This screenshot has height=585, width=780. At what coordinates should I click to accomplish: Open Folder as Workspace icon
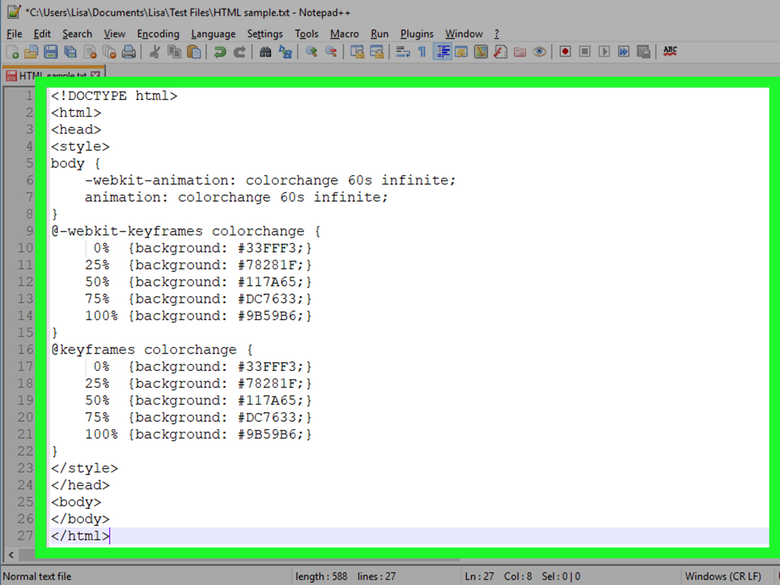tap(519, 52)
